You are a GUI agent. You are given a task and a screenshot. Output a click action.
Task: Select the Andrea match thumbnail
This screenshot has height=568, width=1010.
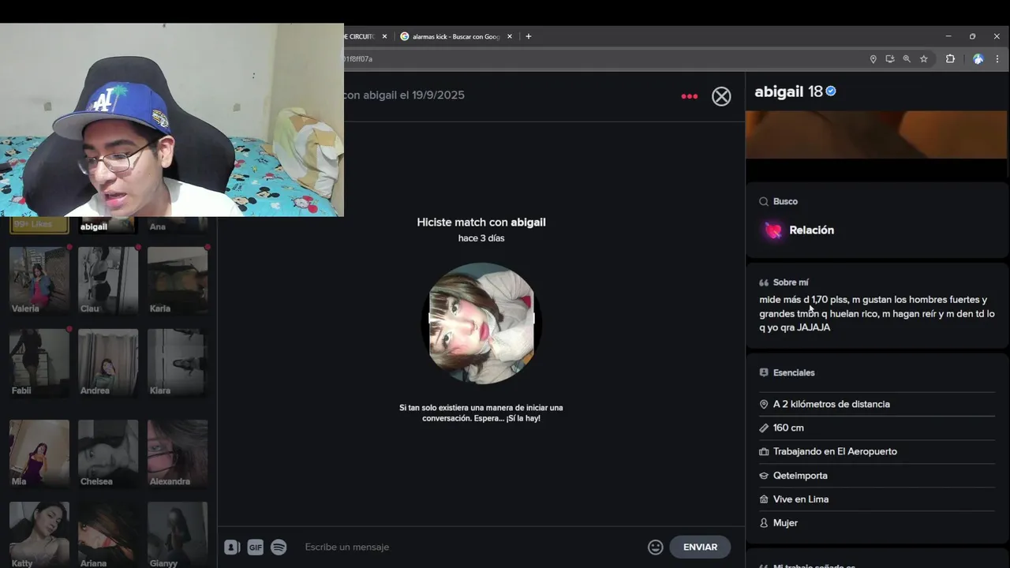pos(108,363)
